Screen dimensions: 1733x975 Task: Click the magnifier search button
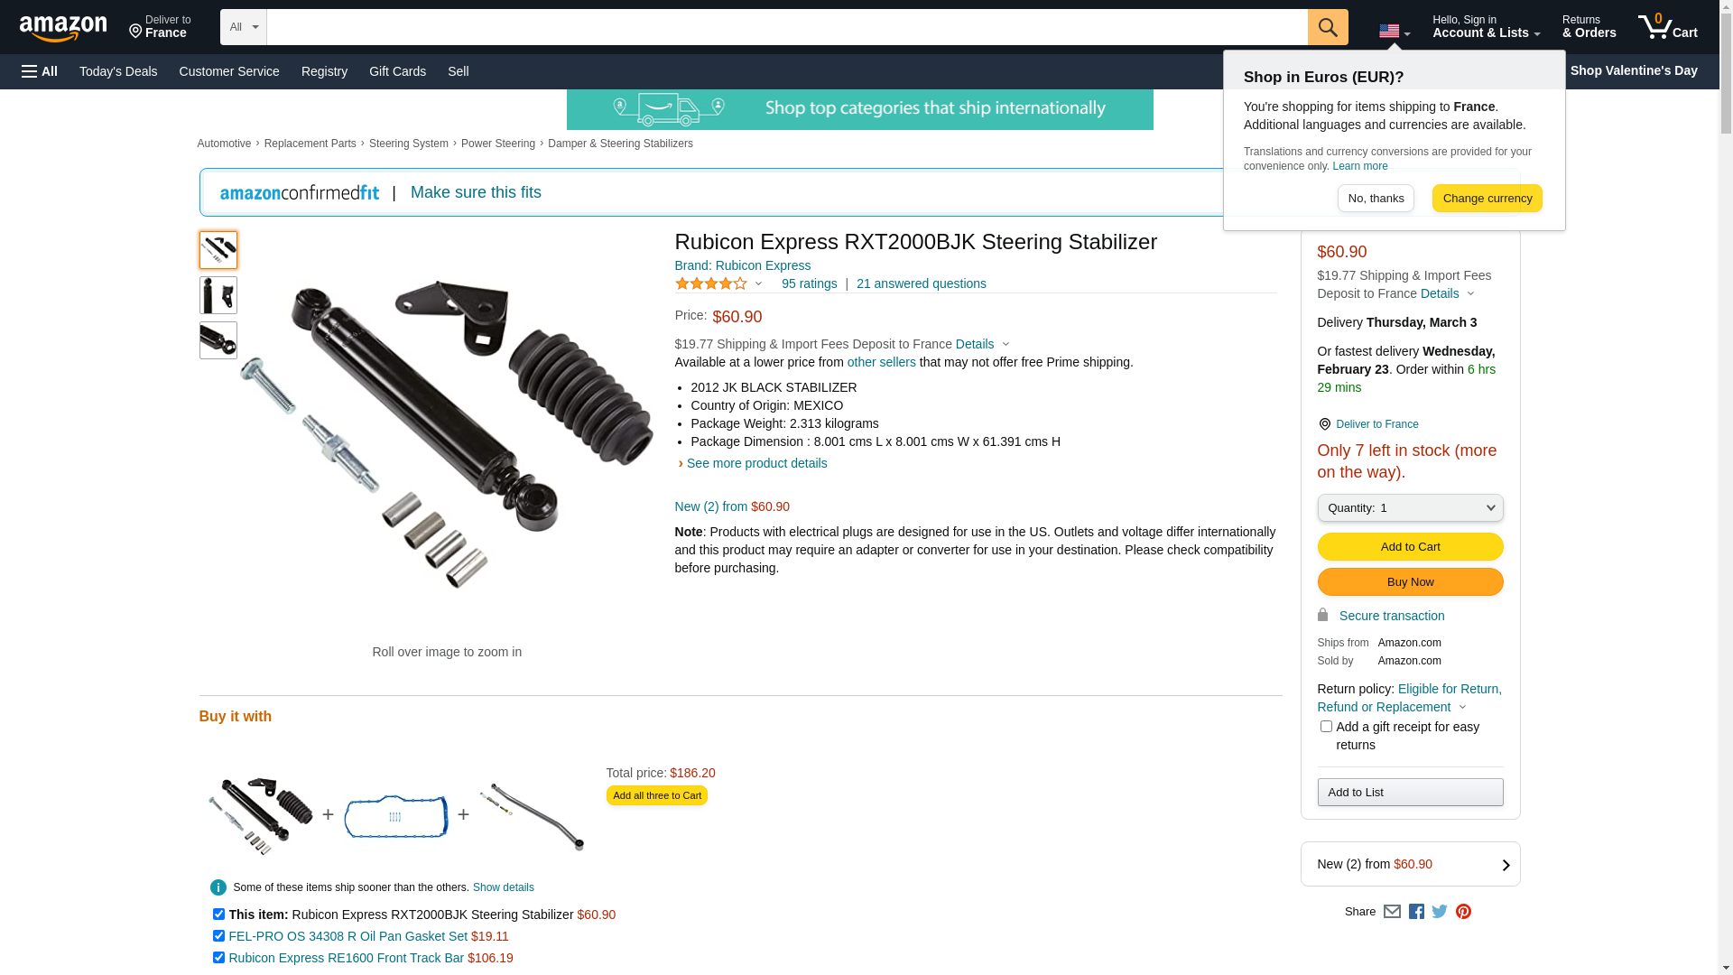[1328, 27]
